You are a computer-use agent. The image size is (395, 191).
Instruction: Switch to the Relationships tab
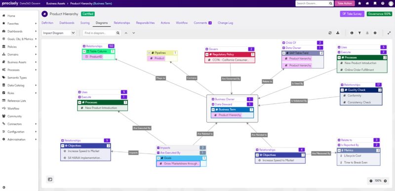pyautogui.click(x=121, y=23)
